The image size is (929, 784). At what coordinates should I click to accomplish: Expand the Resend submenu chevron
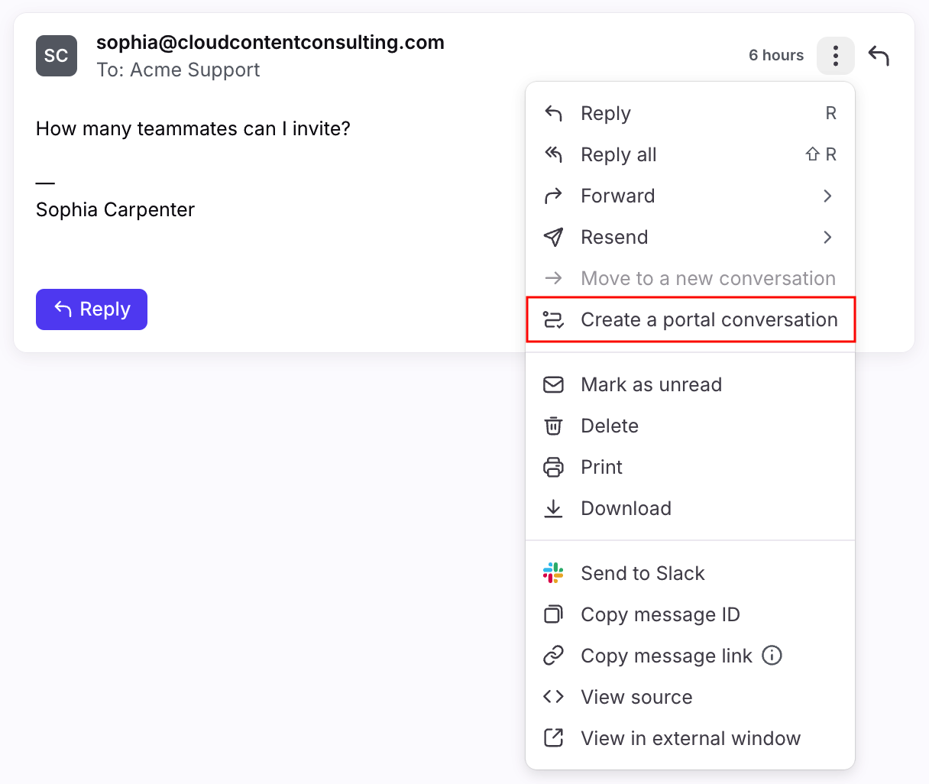click(827, 238)
